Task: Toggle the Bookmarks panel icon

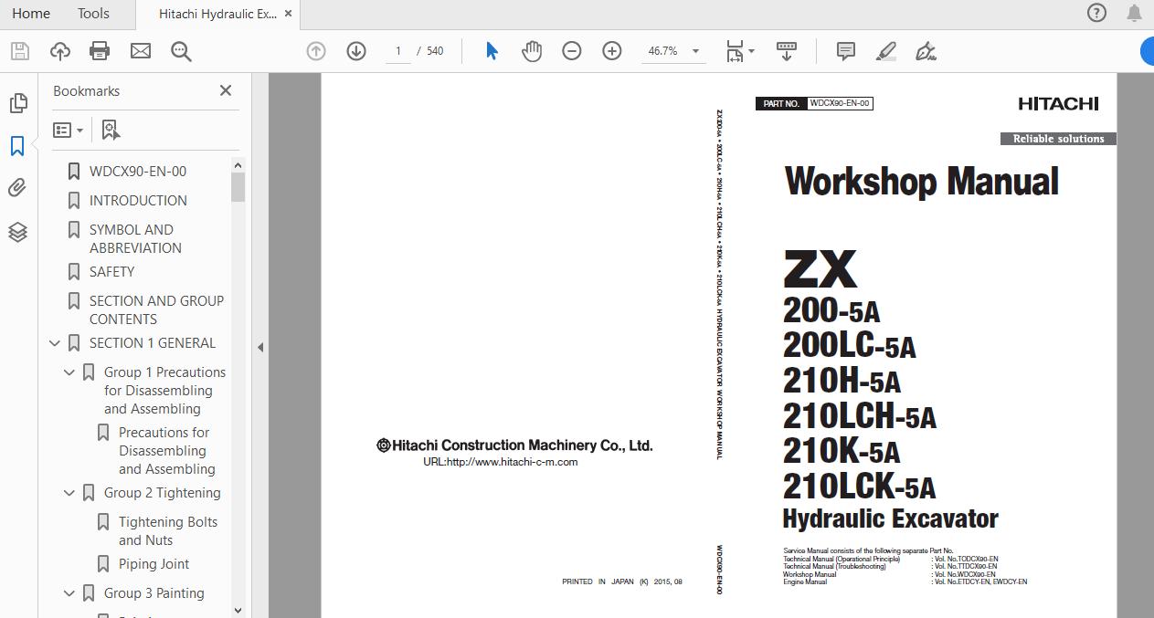Action: click(x=17, y=146)
